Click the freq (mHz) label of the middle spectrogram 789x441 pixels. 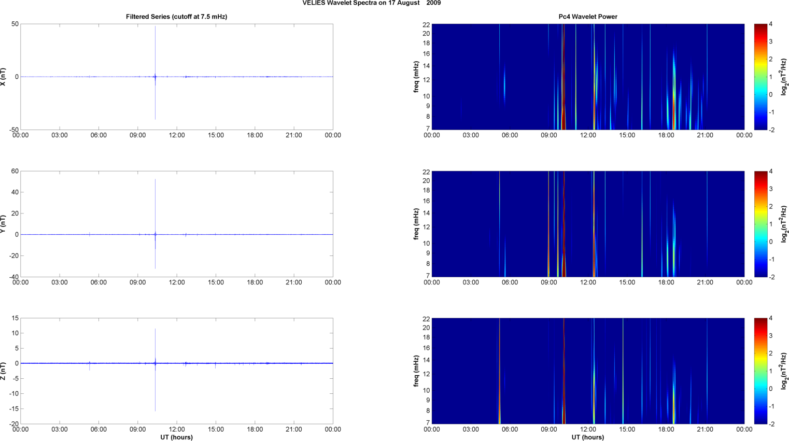(416, 224)
